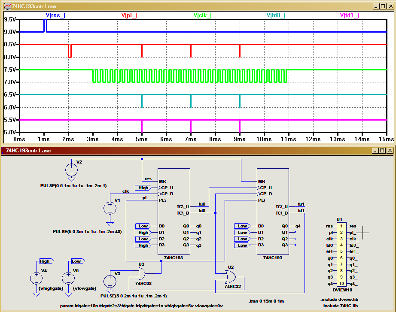
Task: Click first 74HC193 label under left counter
Action: (173, 258)
